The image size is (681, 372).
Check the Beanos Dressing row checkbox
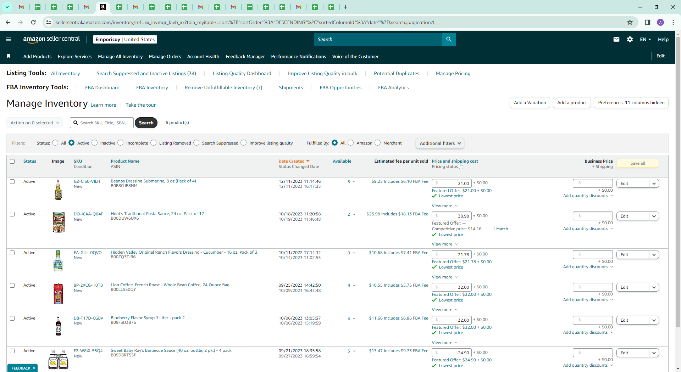click(12, 181)
